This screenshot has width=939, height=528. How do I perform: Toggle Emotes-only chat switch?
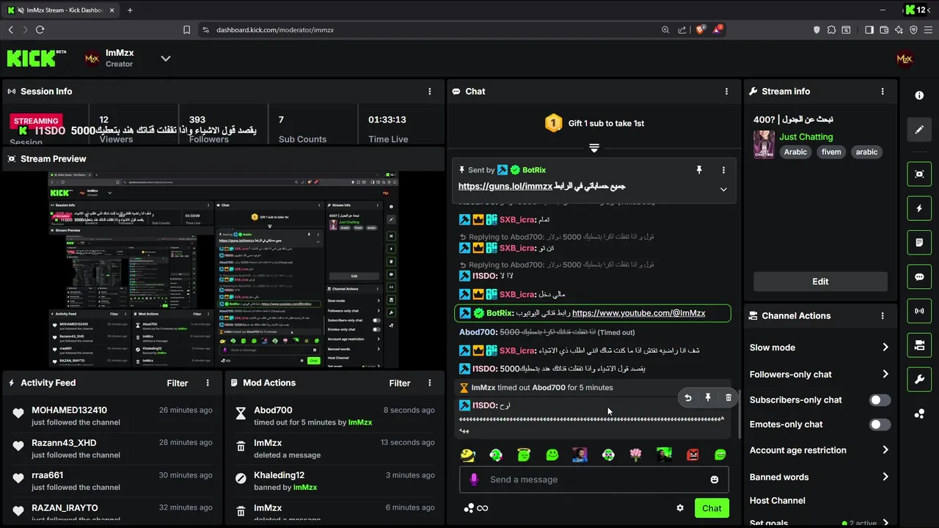click(x=880, y=425)
